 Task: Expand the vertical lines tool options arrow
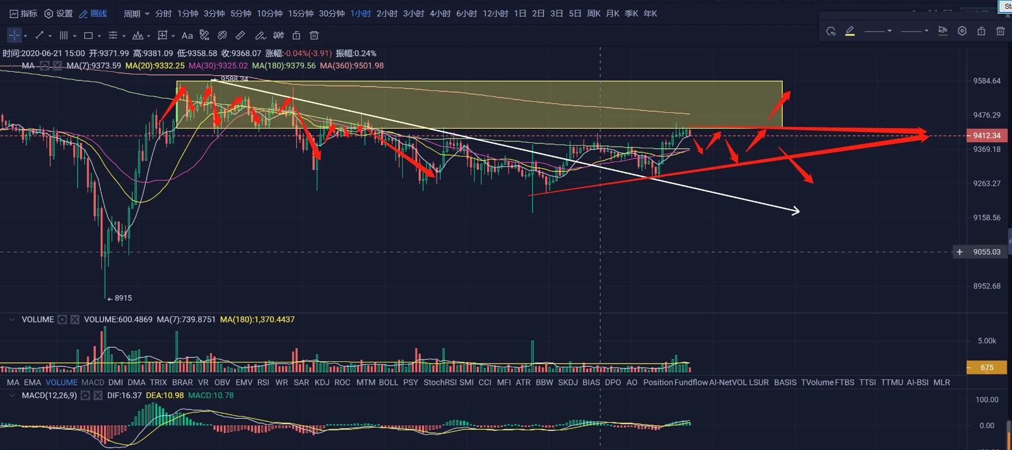[74, 36]
